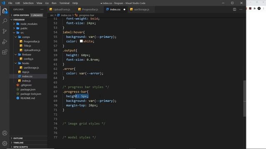The height and width of the screenshot is (149, 266).
Task: Click the editor vertical scrollbar thumb
Action: tap(244, 99)
